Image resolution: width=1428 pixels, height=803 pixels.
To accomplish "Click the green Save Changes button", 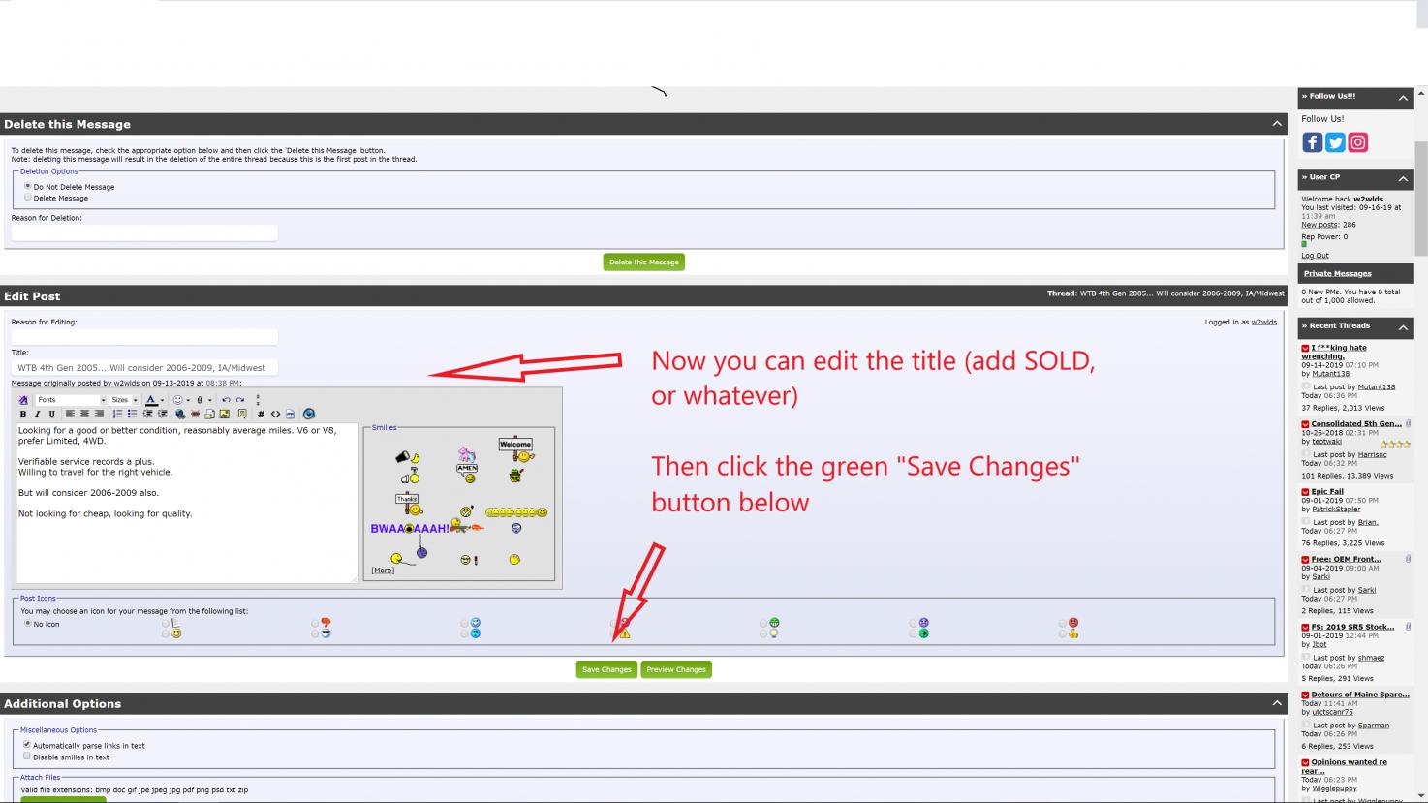I will click(x=606, y=669).
